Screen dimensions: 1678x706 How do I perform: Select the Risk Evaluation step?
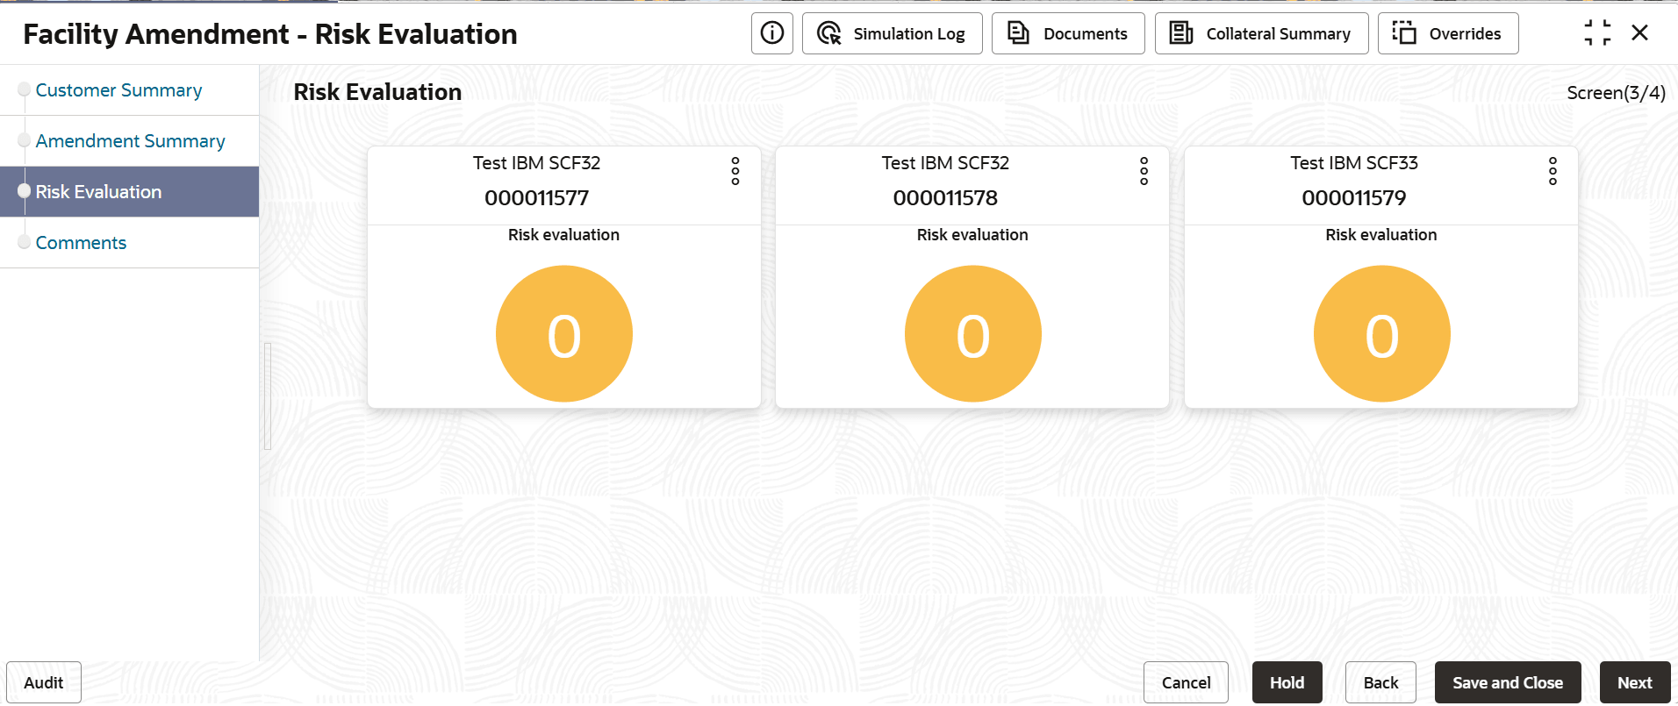129,192
